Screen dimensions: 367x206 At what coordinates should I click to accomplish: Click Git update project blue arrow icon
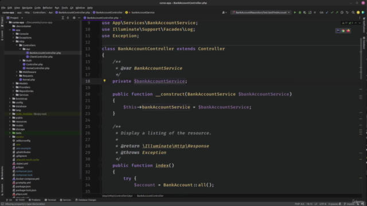pos(327,13)
